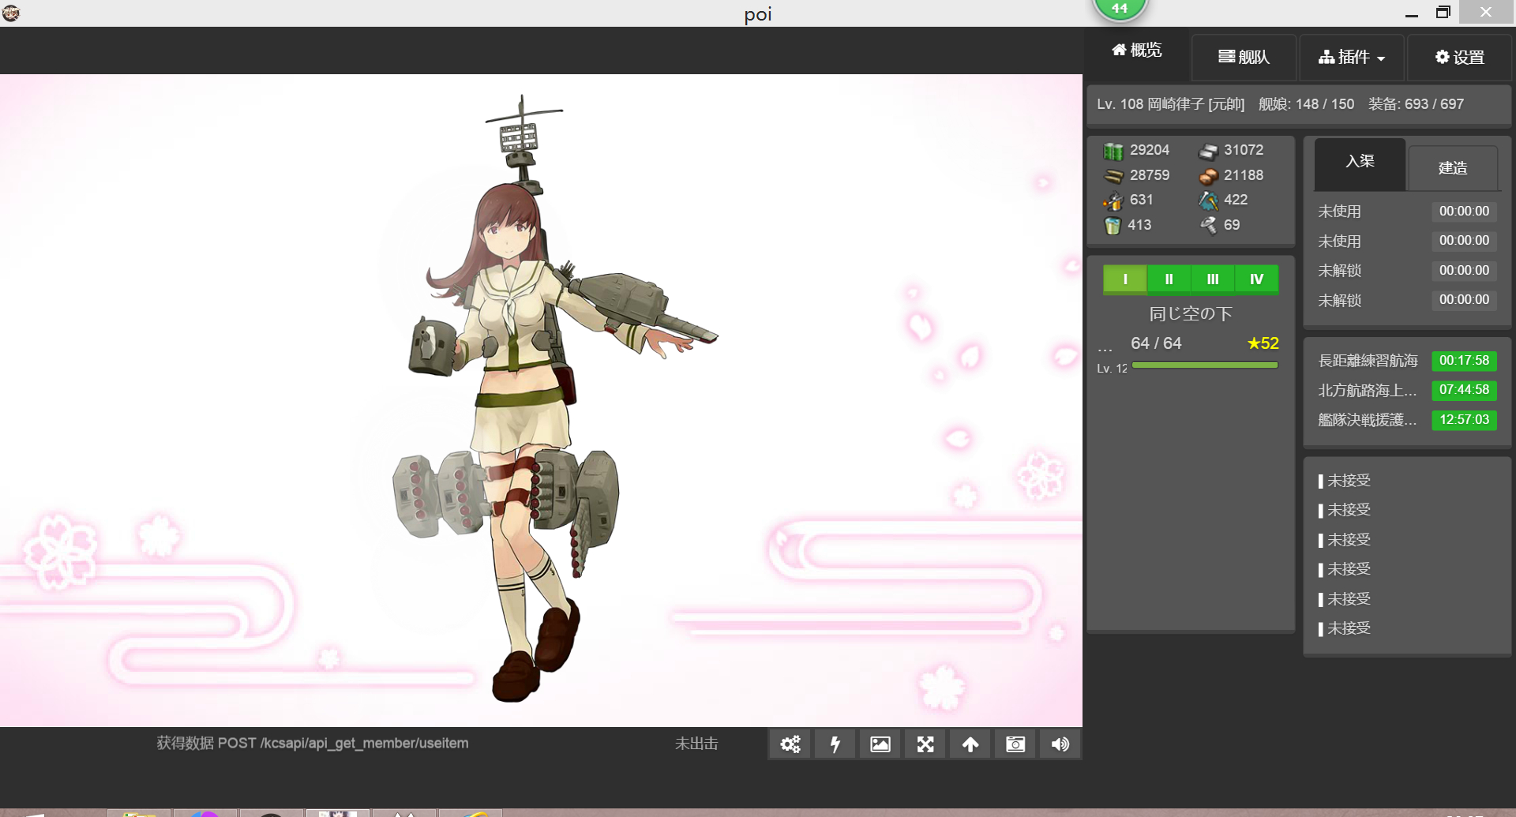This screenshot has height=817, width=1516.
Task: Click the lightning bolt toolbar icon
Action: click(x=835, y=744)
